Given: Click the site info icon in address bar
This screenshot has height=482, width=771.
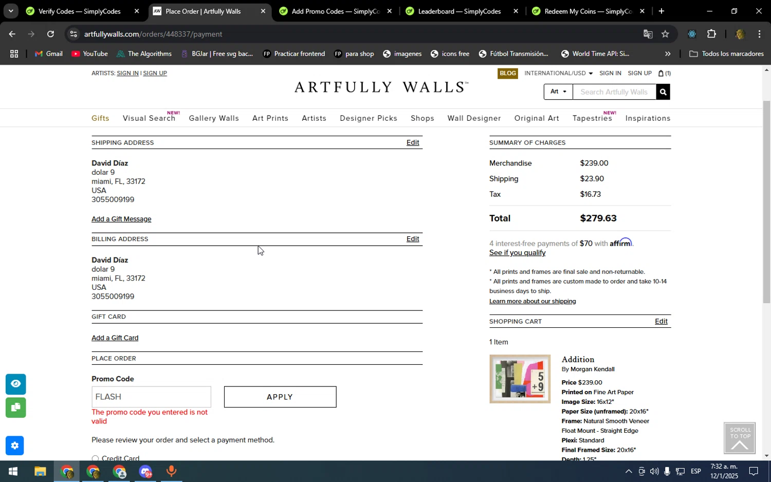Looking at the screenshot, I should tap(74, 34).
